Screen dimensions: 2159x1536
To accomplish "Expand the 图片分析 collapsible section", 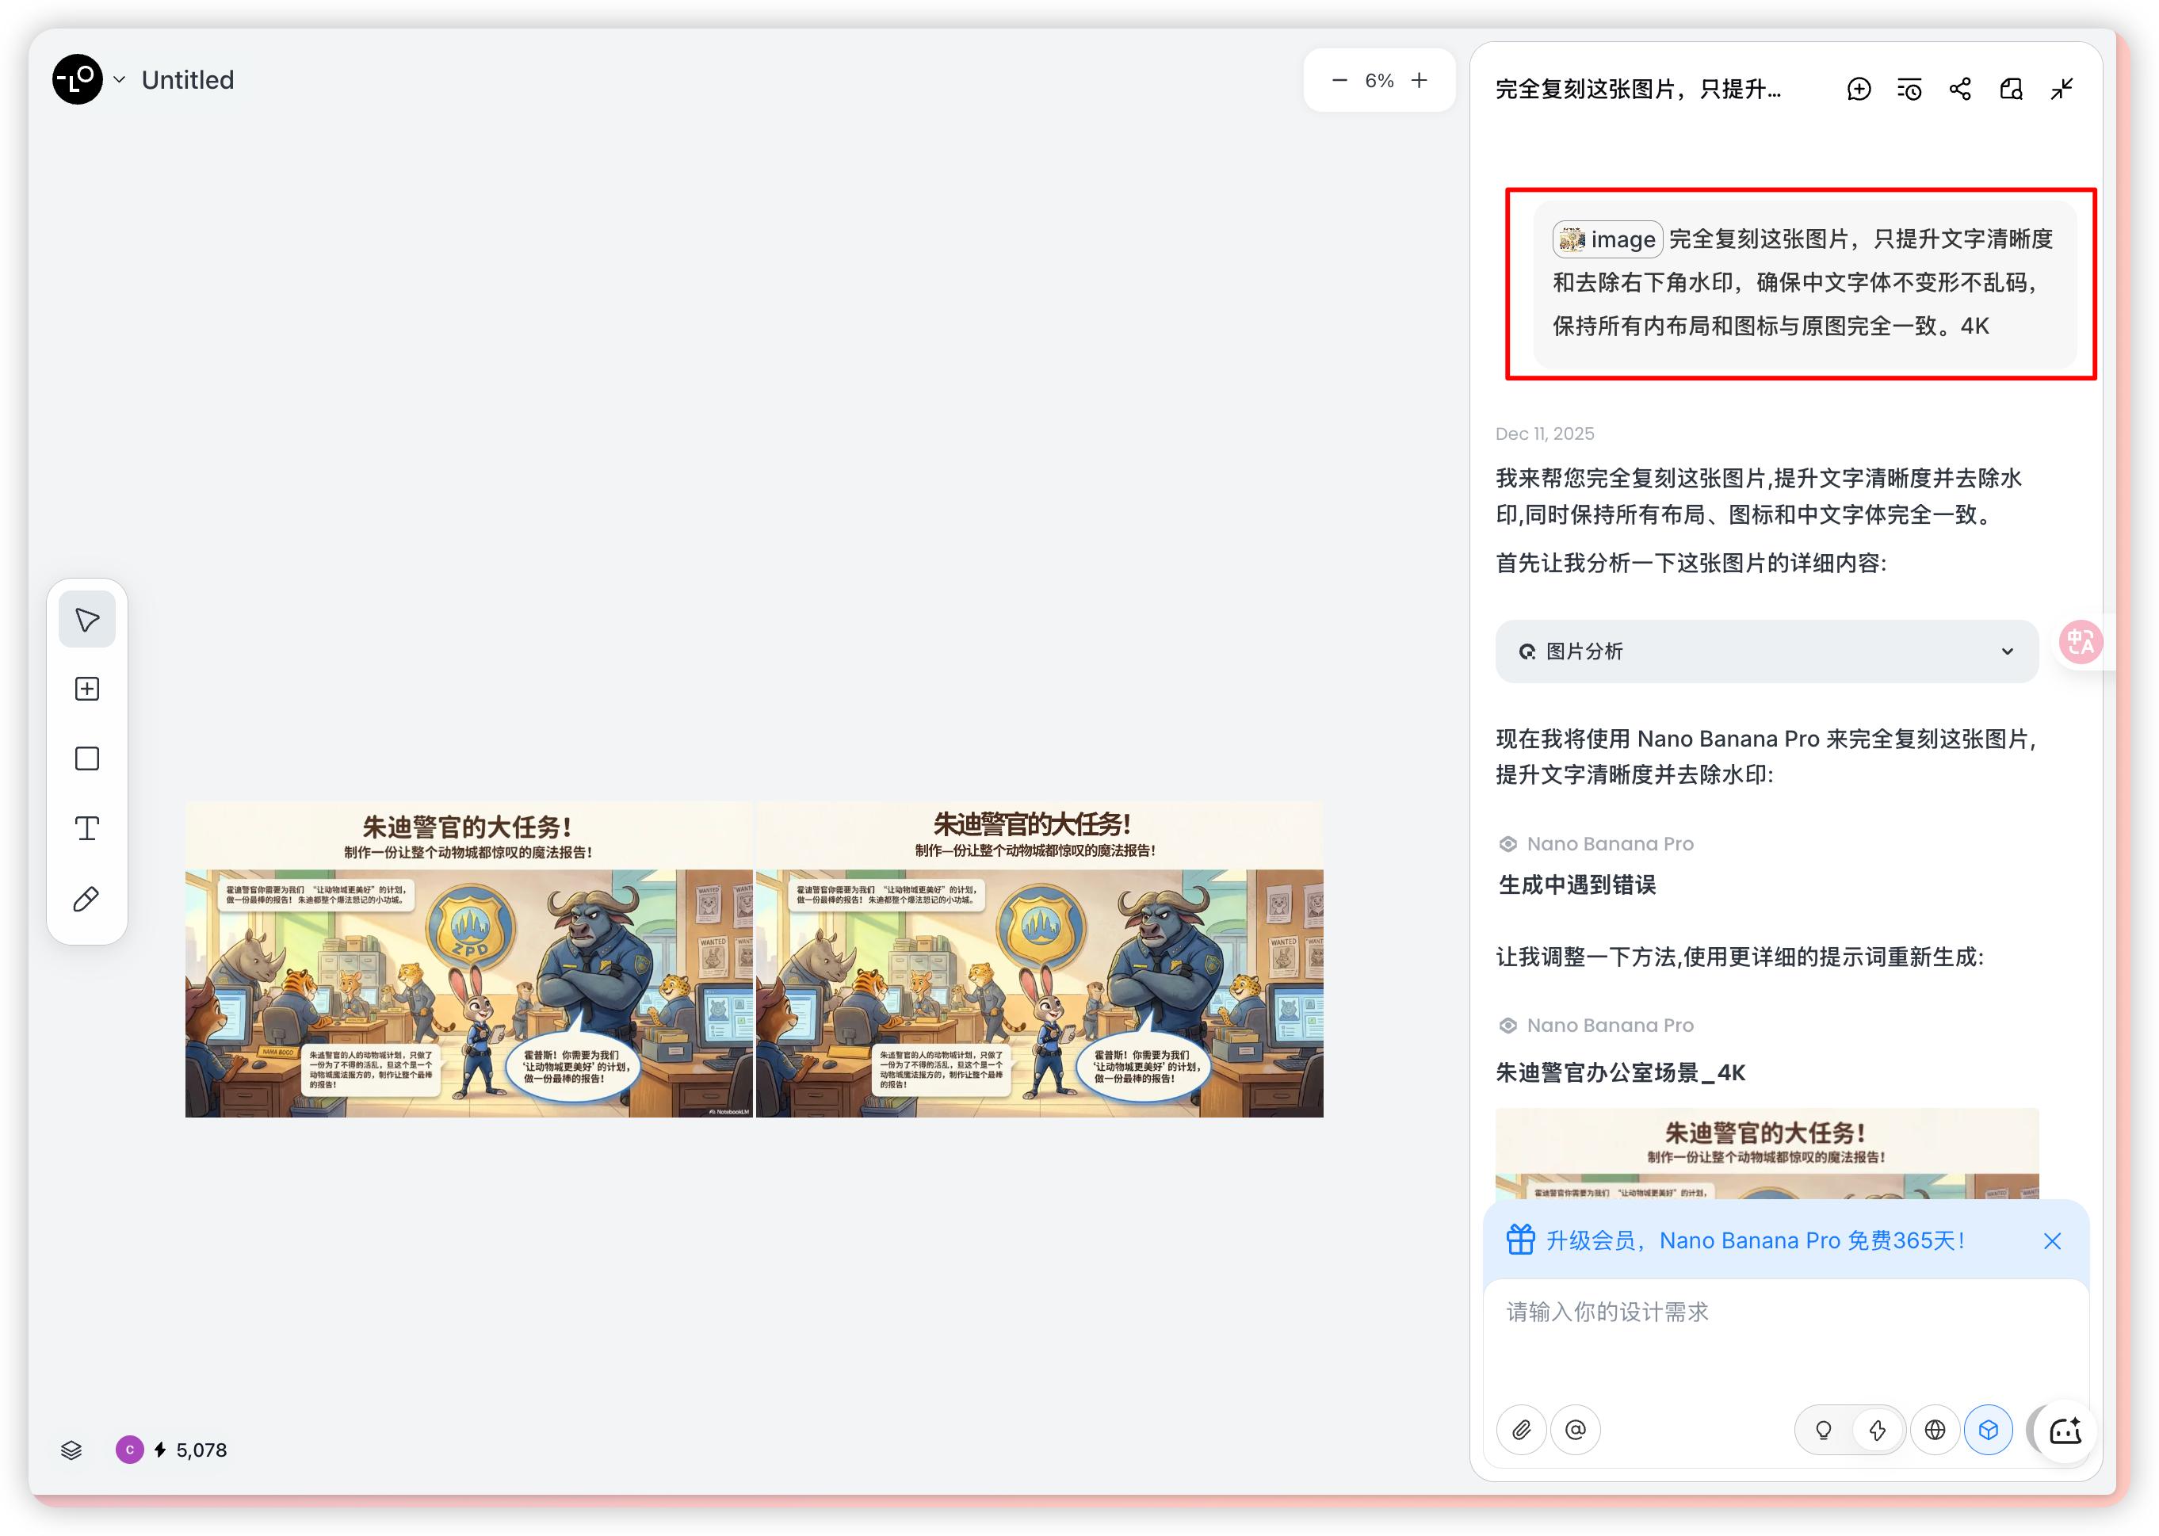I will (x=1767, y=651).
